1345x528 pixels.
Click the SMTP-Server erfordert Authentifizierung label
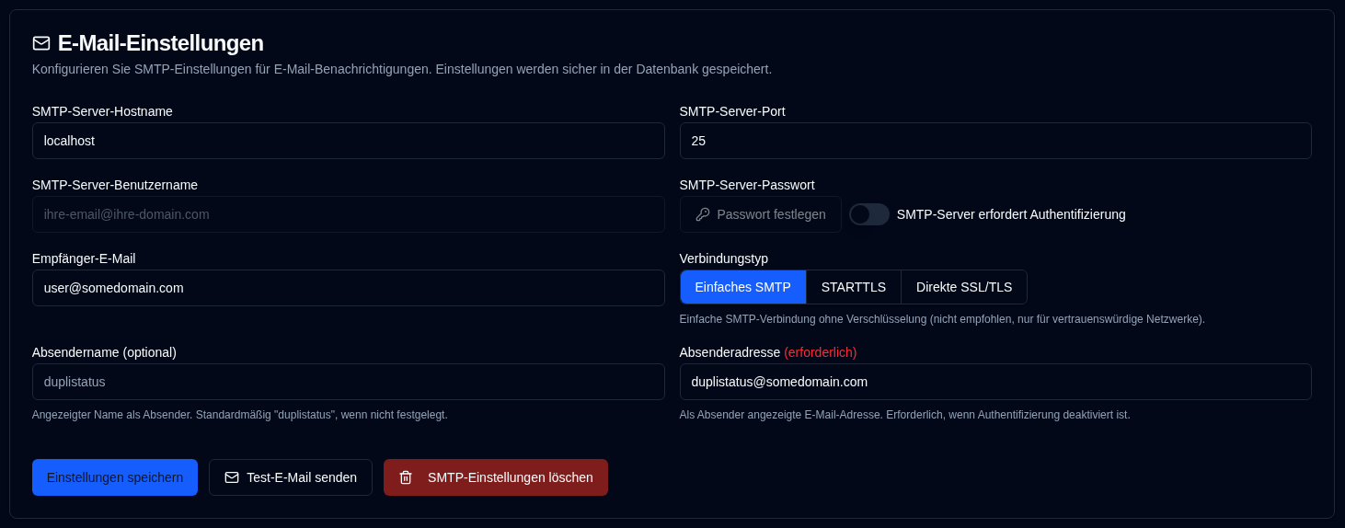[x=1011, y=214]
